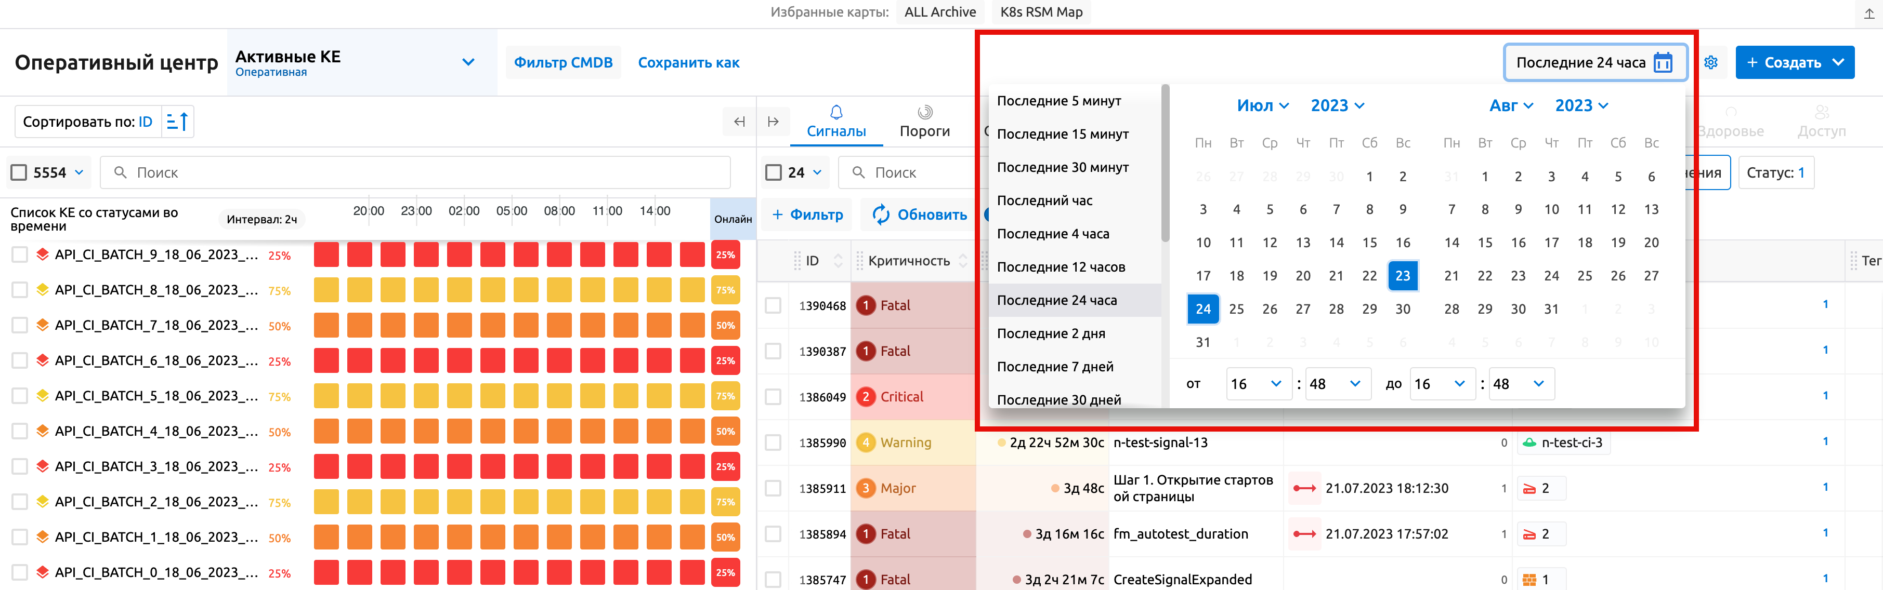Select July 25 in the calendar

click(1236, 309)
